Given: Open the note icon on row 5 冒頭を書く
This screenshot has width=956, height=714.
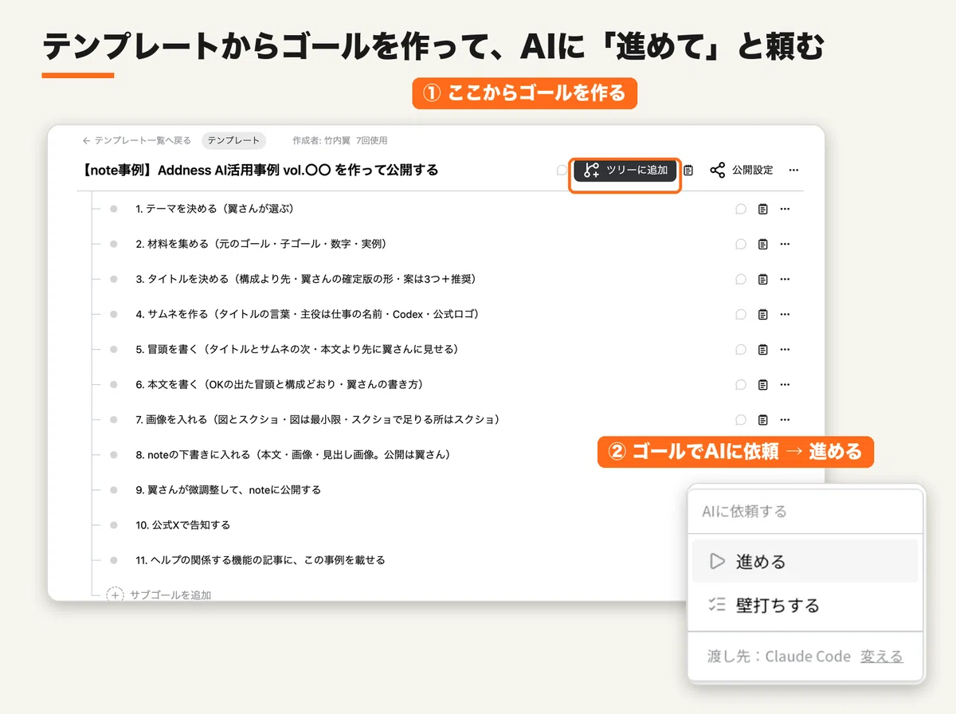Looking at the screenshot, I should (x=763, y=349).
